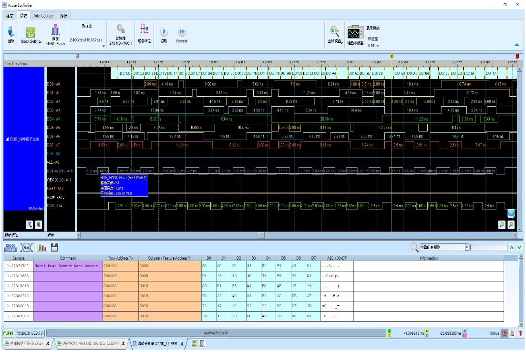Open the stacked oscilloscope (堆疊示波器) tool
This screenshot has height=352, width=526.
click(353, 33)
